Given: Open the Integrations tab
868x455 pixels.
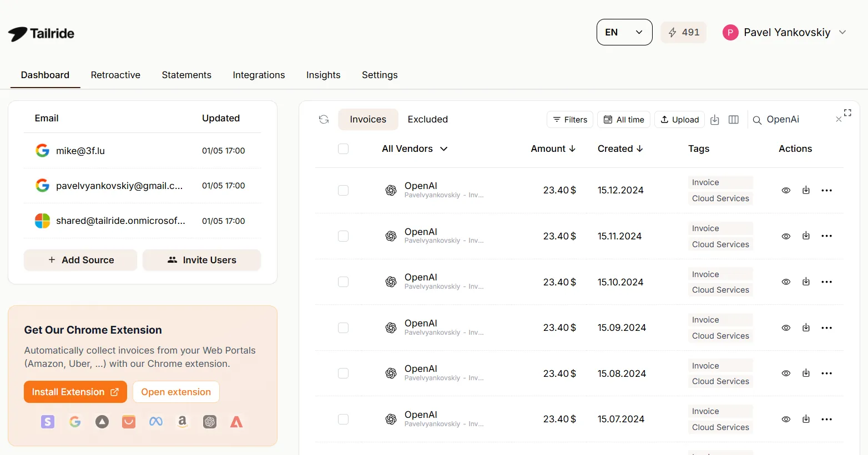Looking at the screenshot, I should point(259,75).
